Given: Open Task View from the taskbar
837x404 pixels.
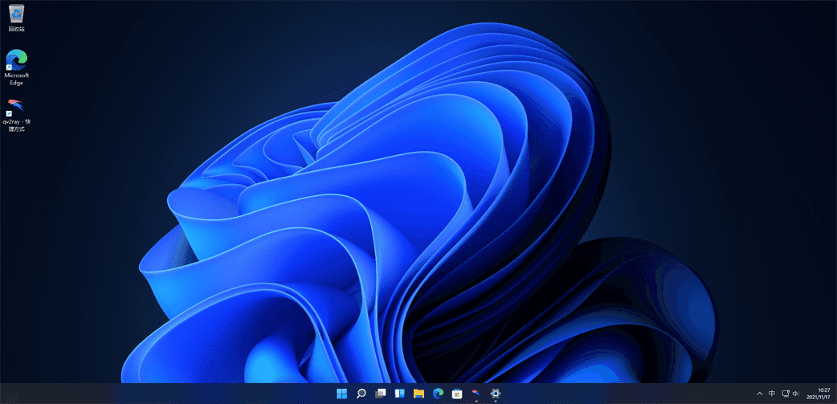Looking at the screenshot, I should (381, 394).
